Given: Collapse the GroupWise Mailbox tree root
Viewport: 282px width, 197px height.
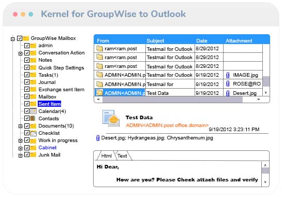Looking at the screenshot, I should [12, 39].
